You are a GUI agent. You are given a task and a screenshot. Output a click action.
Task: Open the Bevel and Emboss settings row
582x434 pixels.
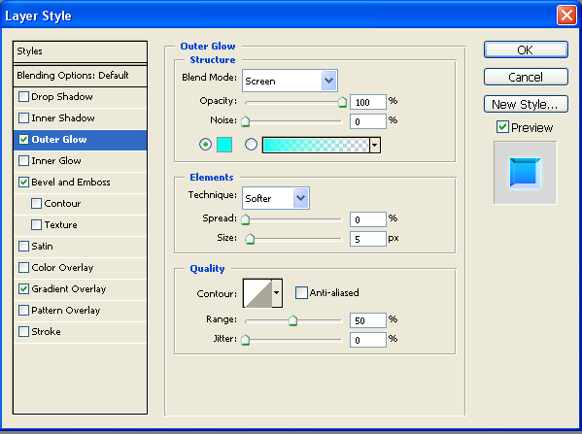pos(81,183)
